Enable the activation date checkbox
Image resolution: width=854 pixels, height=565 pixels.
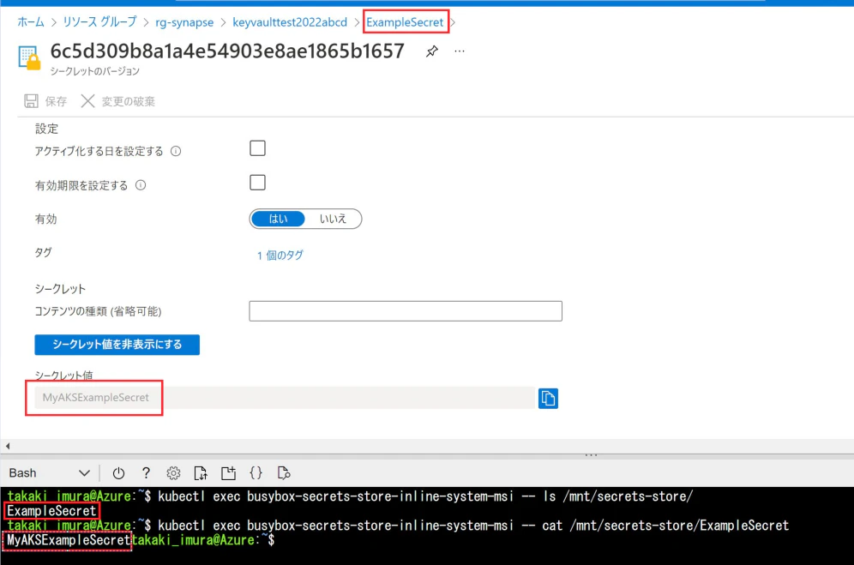[257, 148]
